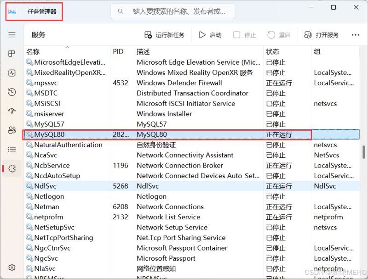Select the NaturalAuthentication service name
Screen dimensions: 368x279
click(x=68, y=145)
